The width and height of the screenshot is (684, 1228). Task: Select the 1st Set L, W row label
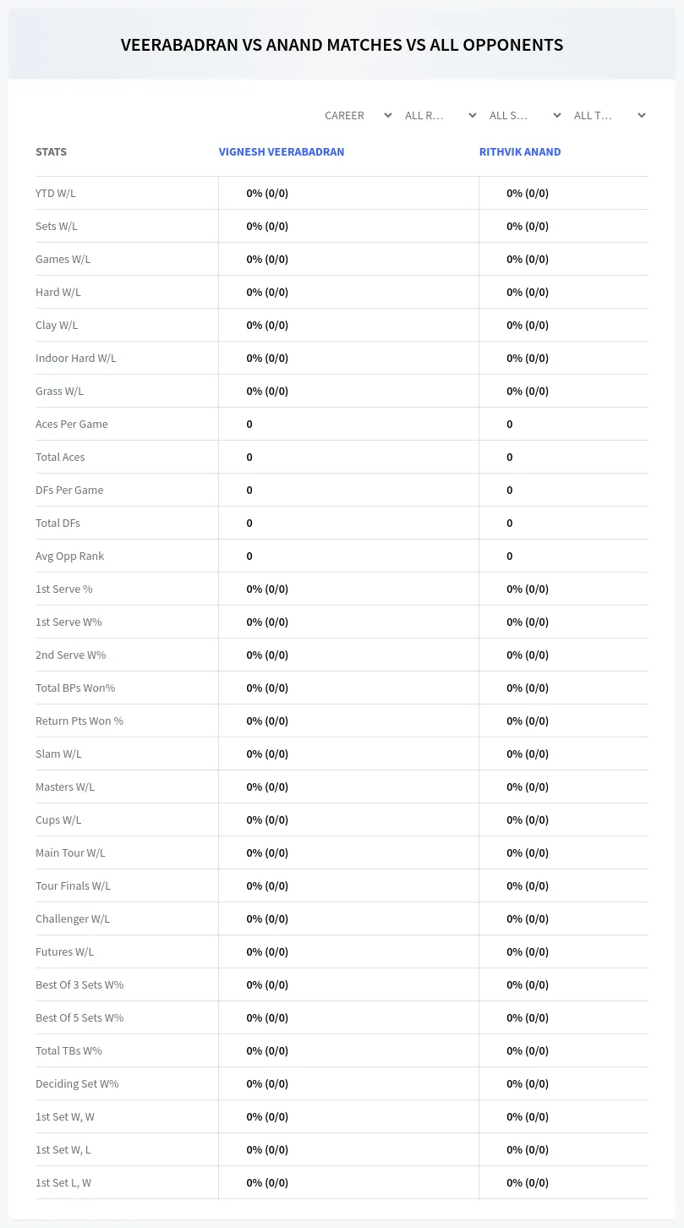click(x=63, y=1182)
